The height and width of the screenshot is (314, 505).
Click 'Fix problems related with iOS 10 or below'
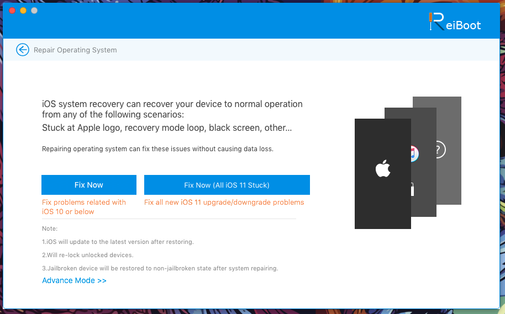pyautogui.click(x=84, y=207)
